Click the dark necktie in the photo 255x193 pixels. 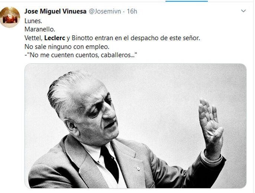pyautogui.click(x=110, y=163)
